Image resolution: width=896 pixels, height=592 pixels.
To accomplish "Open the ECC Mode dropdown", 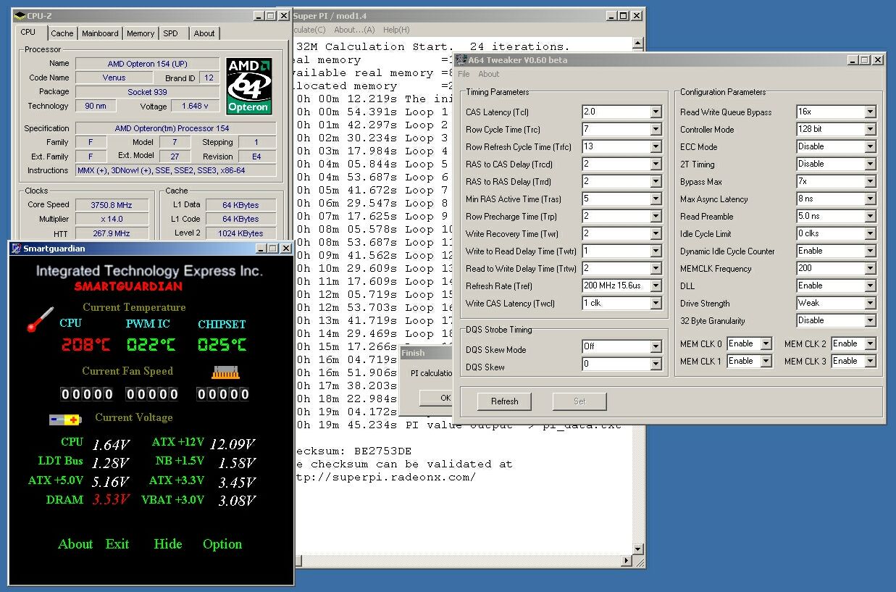I will (870, 147).
